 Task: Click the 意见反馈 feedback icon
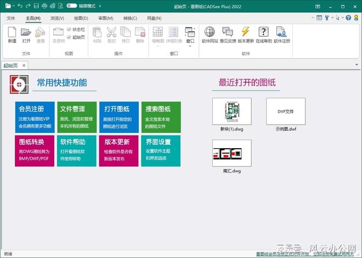(x=228, y=34)
